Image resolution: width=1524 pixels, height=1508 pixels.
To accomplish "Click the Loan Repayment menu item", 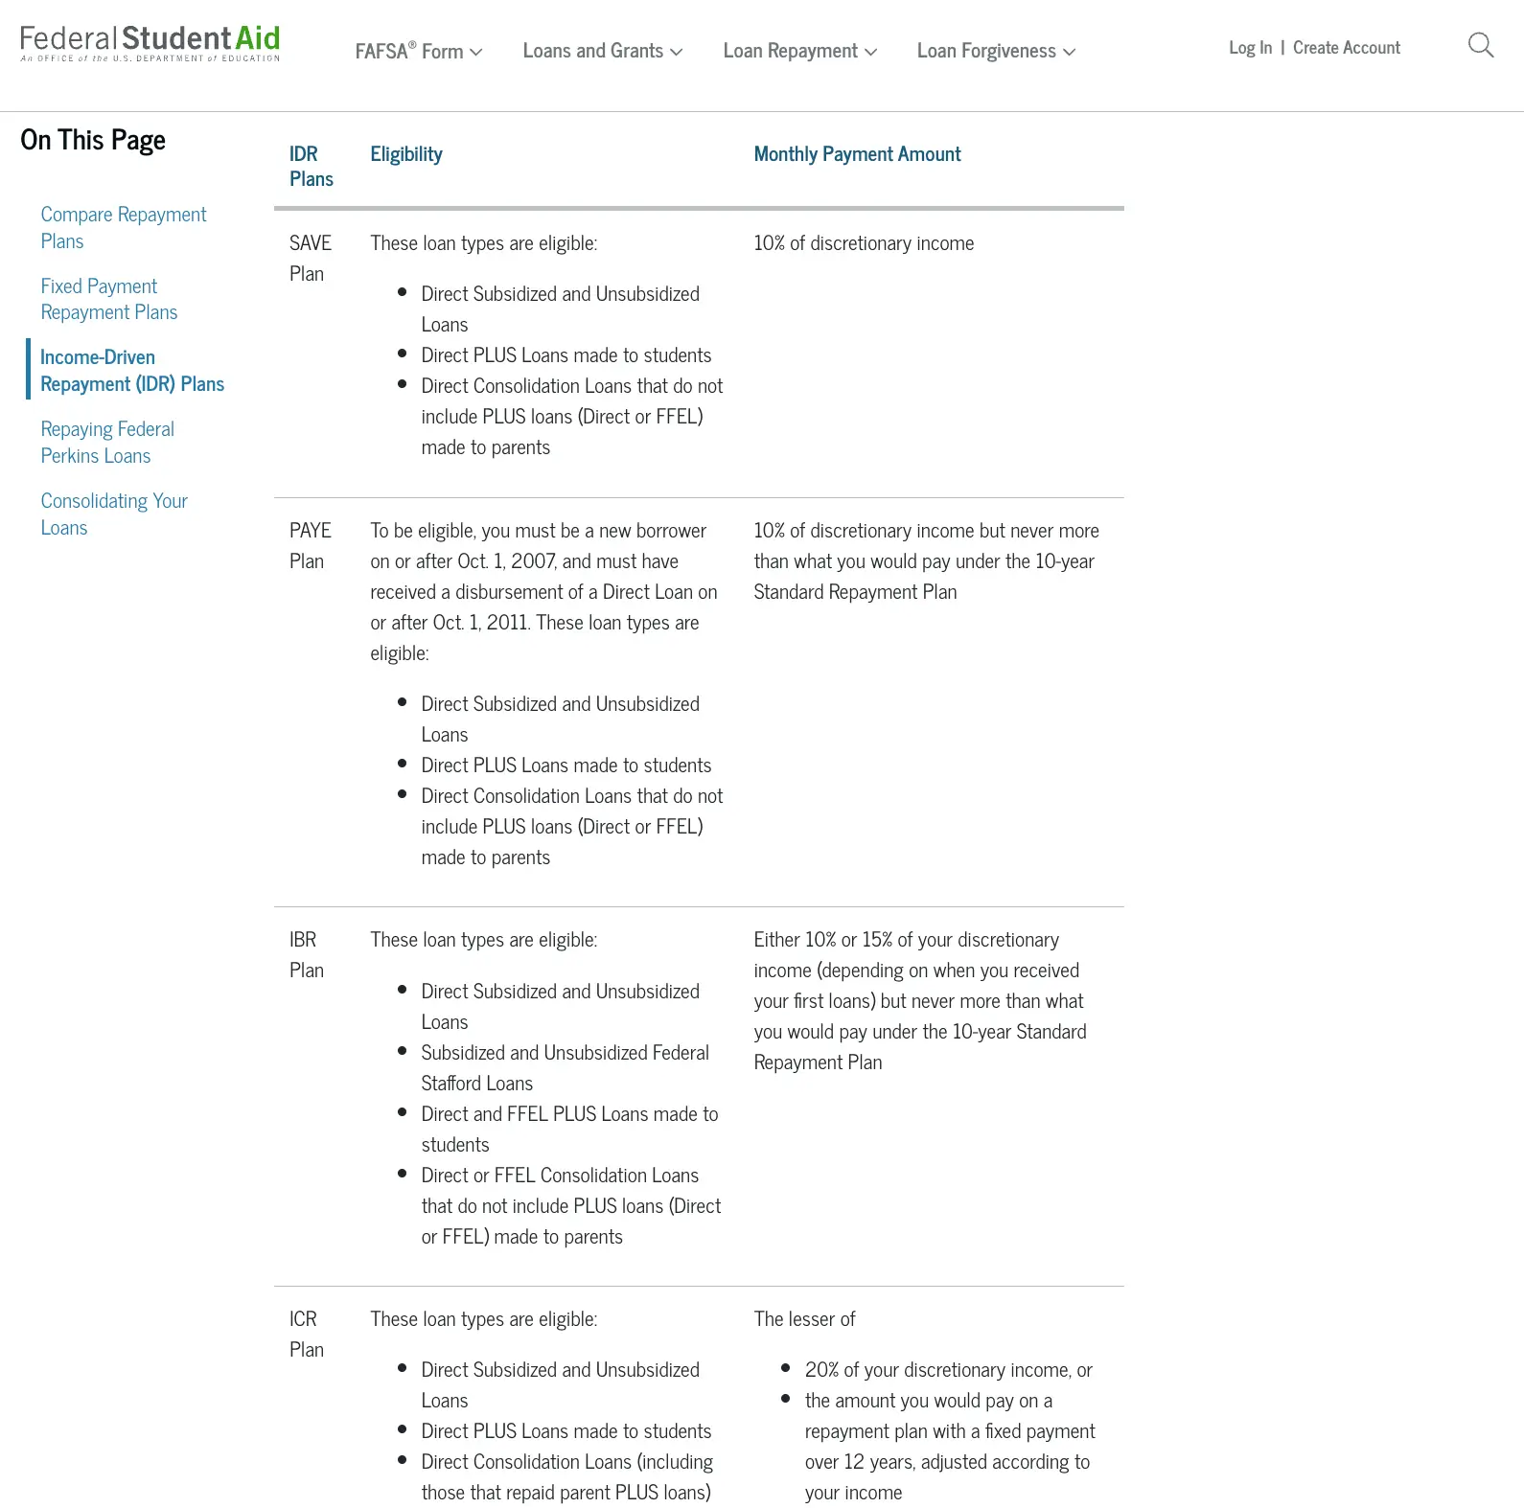I will tap(791, 50).
